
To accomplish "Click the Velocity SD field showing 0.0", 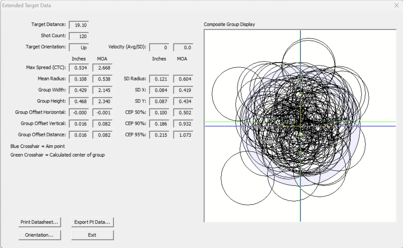I will click(183, 48).
